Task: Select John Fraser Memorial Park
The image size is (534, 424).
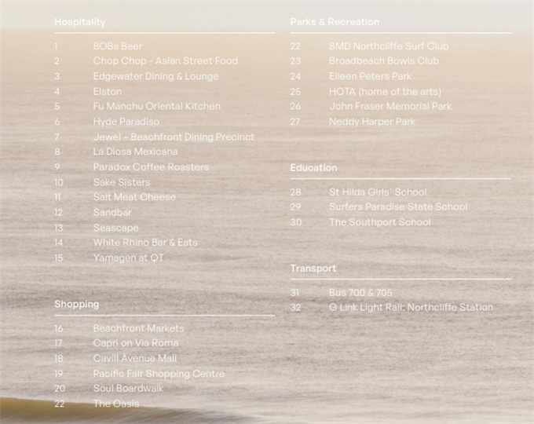Action: click(x=390, y=107)
